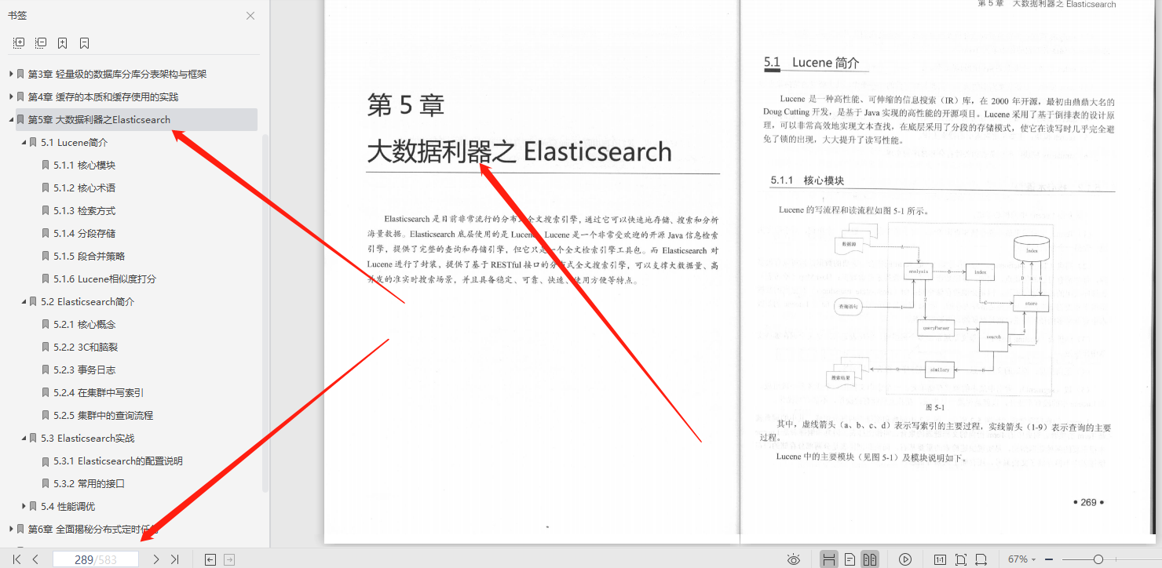Toggle two-page view mode

(869, 559)
